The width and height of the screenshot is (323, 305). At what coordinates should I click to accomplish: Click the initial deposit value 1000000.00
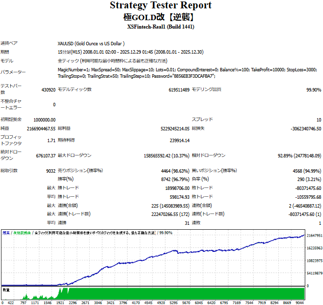coord(44,120)
